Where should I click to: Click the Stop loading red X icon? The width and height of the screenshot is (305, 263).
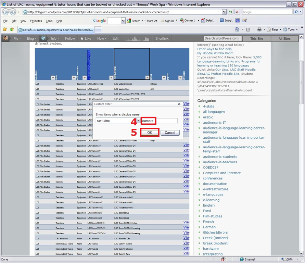point(237,12)
